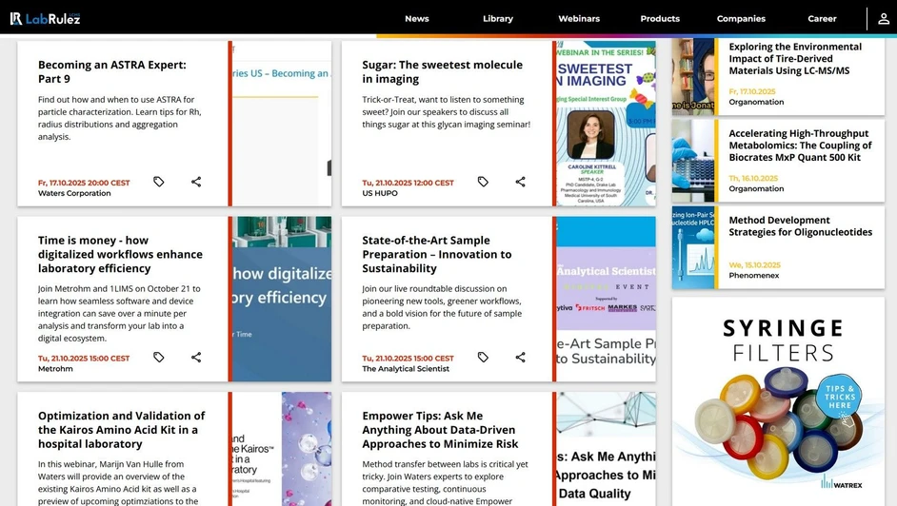The image size is (897, 506).
Task: Open 'Empower Tips: Ask Me Anything' title
Action: click(x=440, y=430)
